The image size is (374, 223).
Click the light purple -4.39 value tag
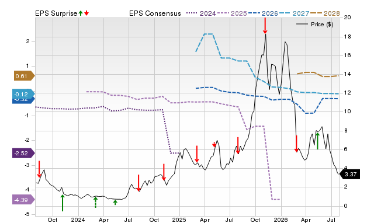(x=23, y=200)
